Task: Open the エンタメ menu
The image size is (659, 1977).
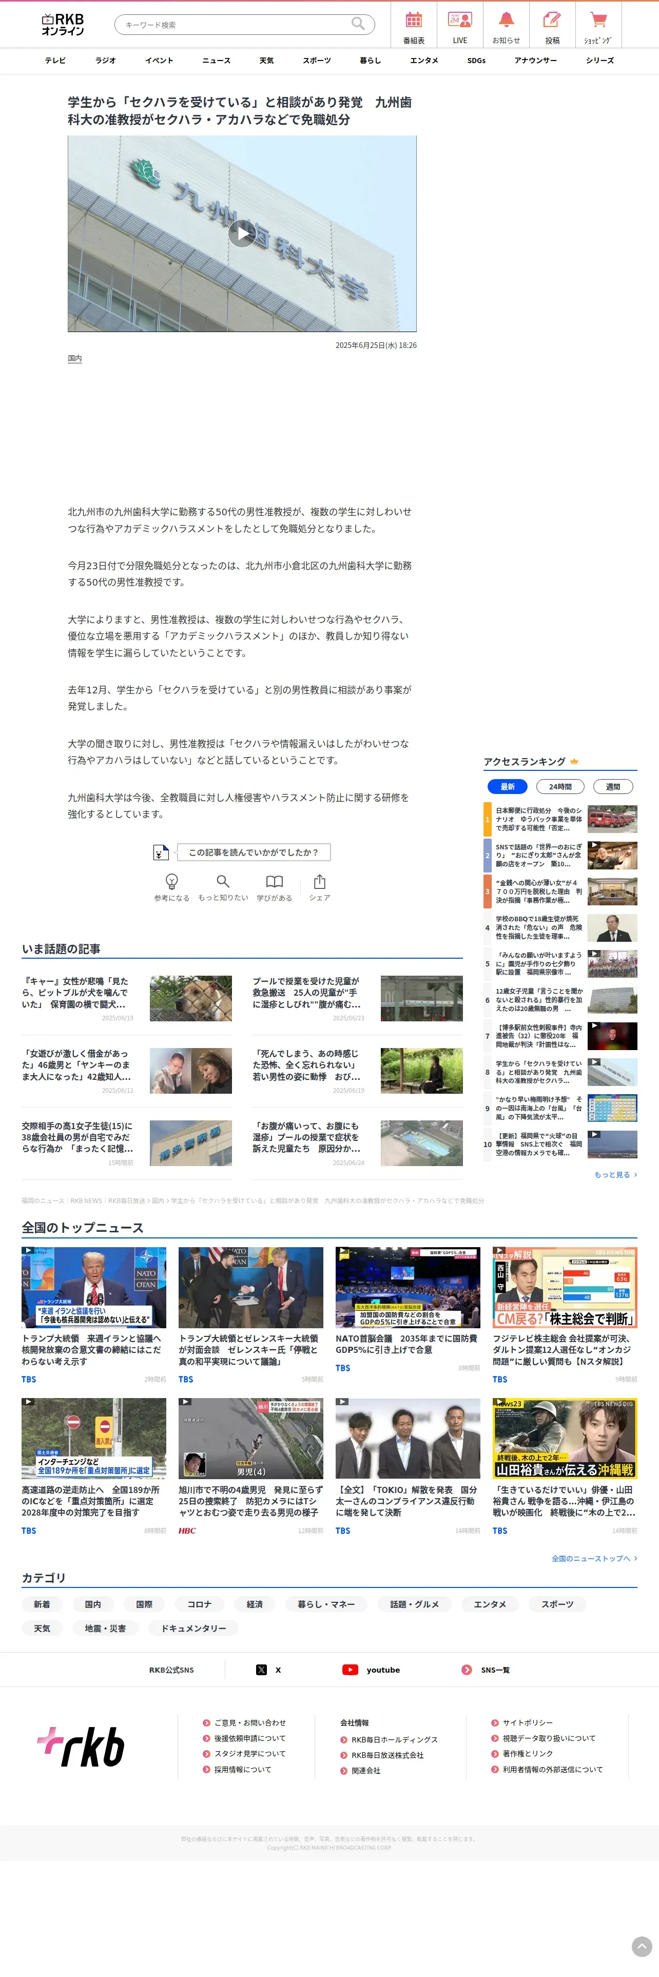Action: click(x=423, y=61)
